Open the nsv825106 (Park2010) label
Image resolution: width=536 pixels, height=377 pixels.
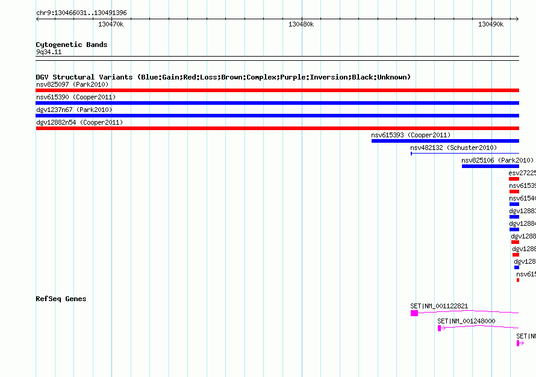click(x=497, y=160)
